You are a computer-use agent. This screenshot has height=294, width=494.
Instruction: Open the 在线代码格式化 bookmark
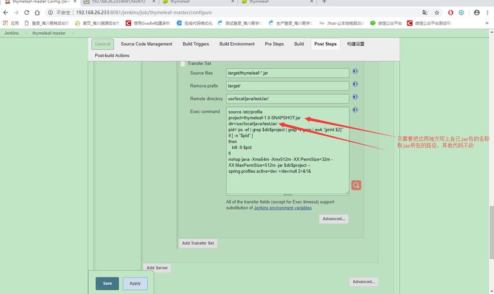click(x=194, y=24)
